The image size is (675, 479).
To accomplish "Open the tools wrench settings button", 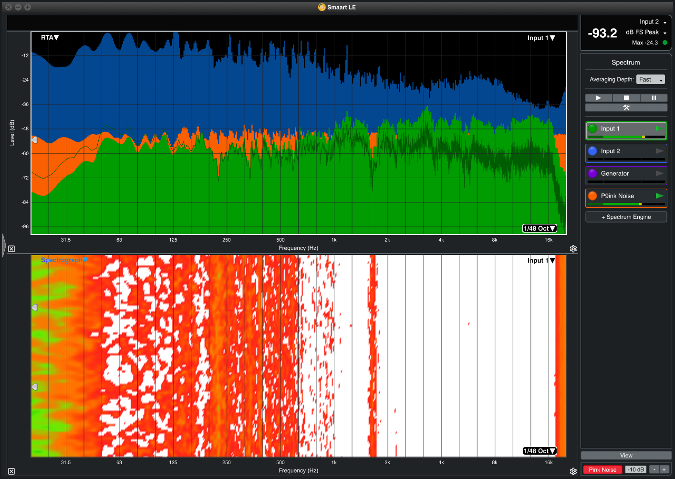I will [x=626, y=107].
